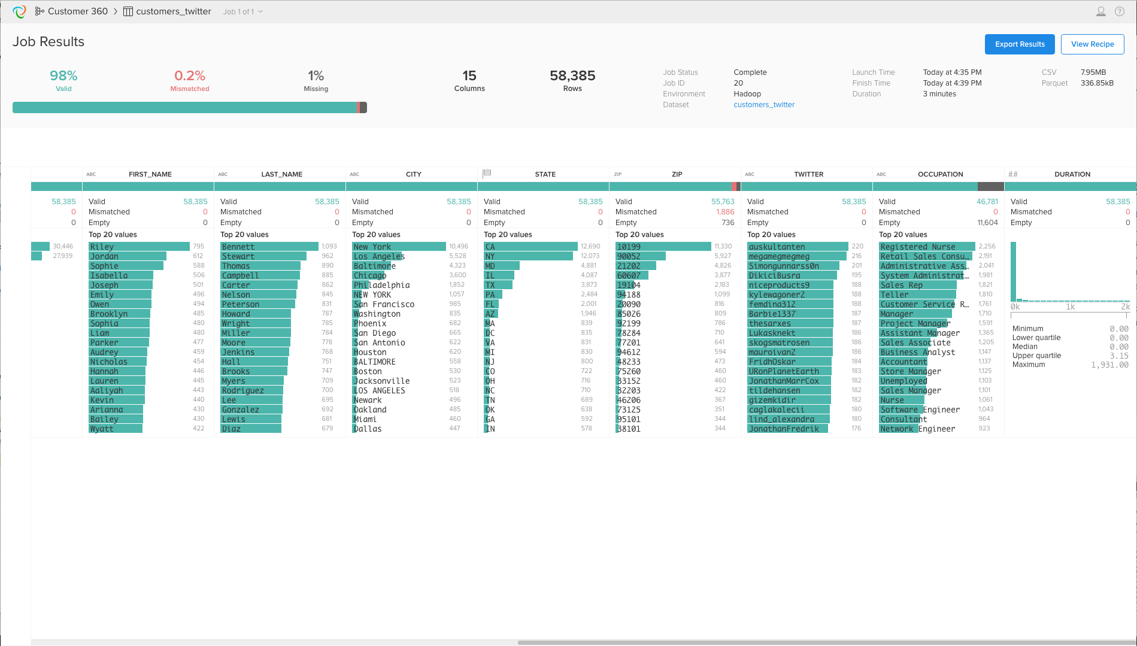Click the help question mark icon
Screen dimensions: 1137x646
pyautogui.click(x=1119, y=11)
